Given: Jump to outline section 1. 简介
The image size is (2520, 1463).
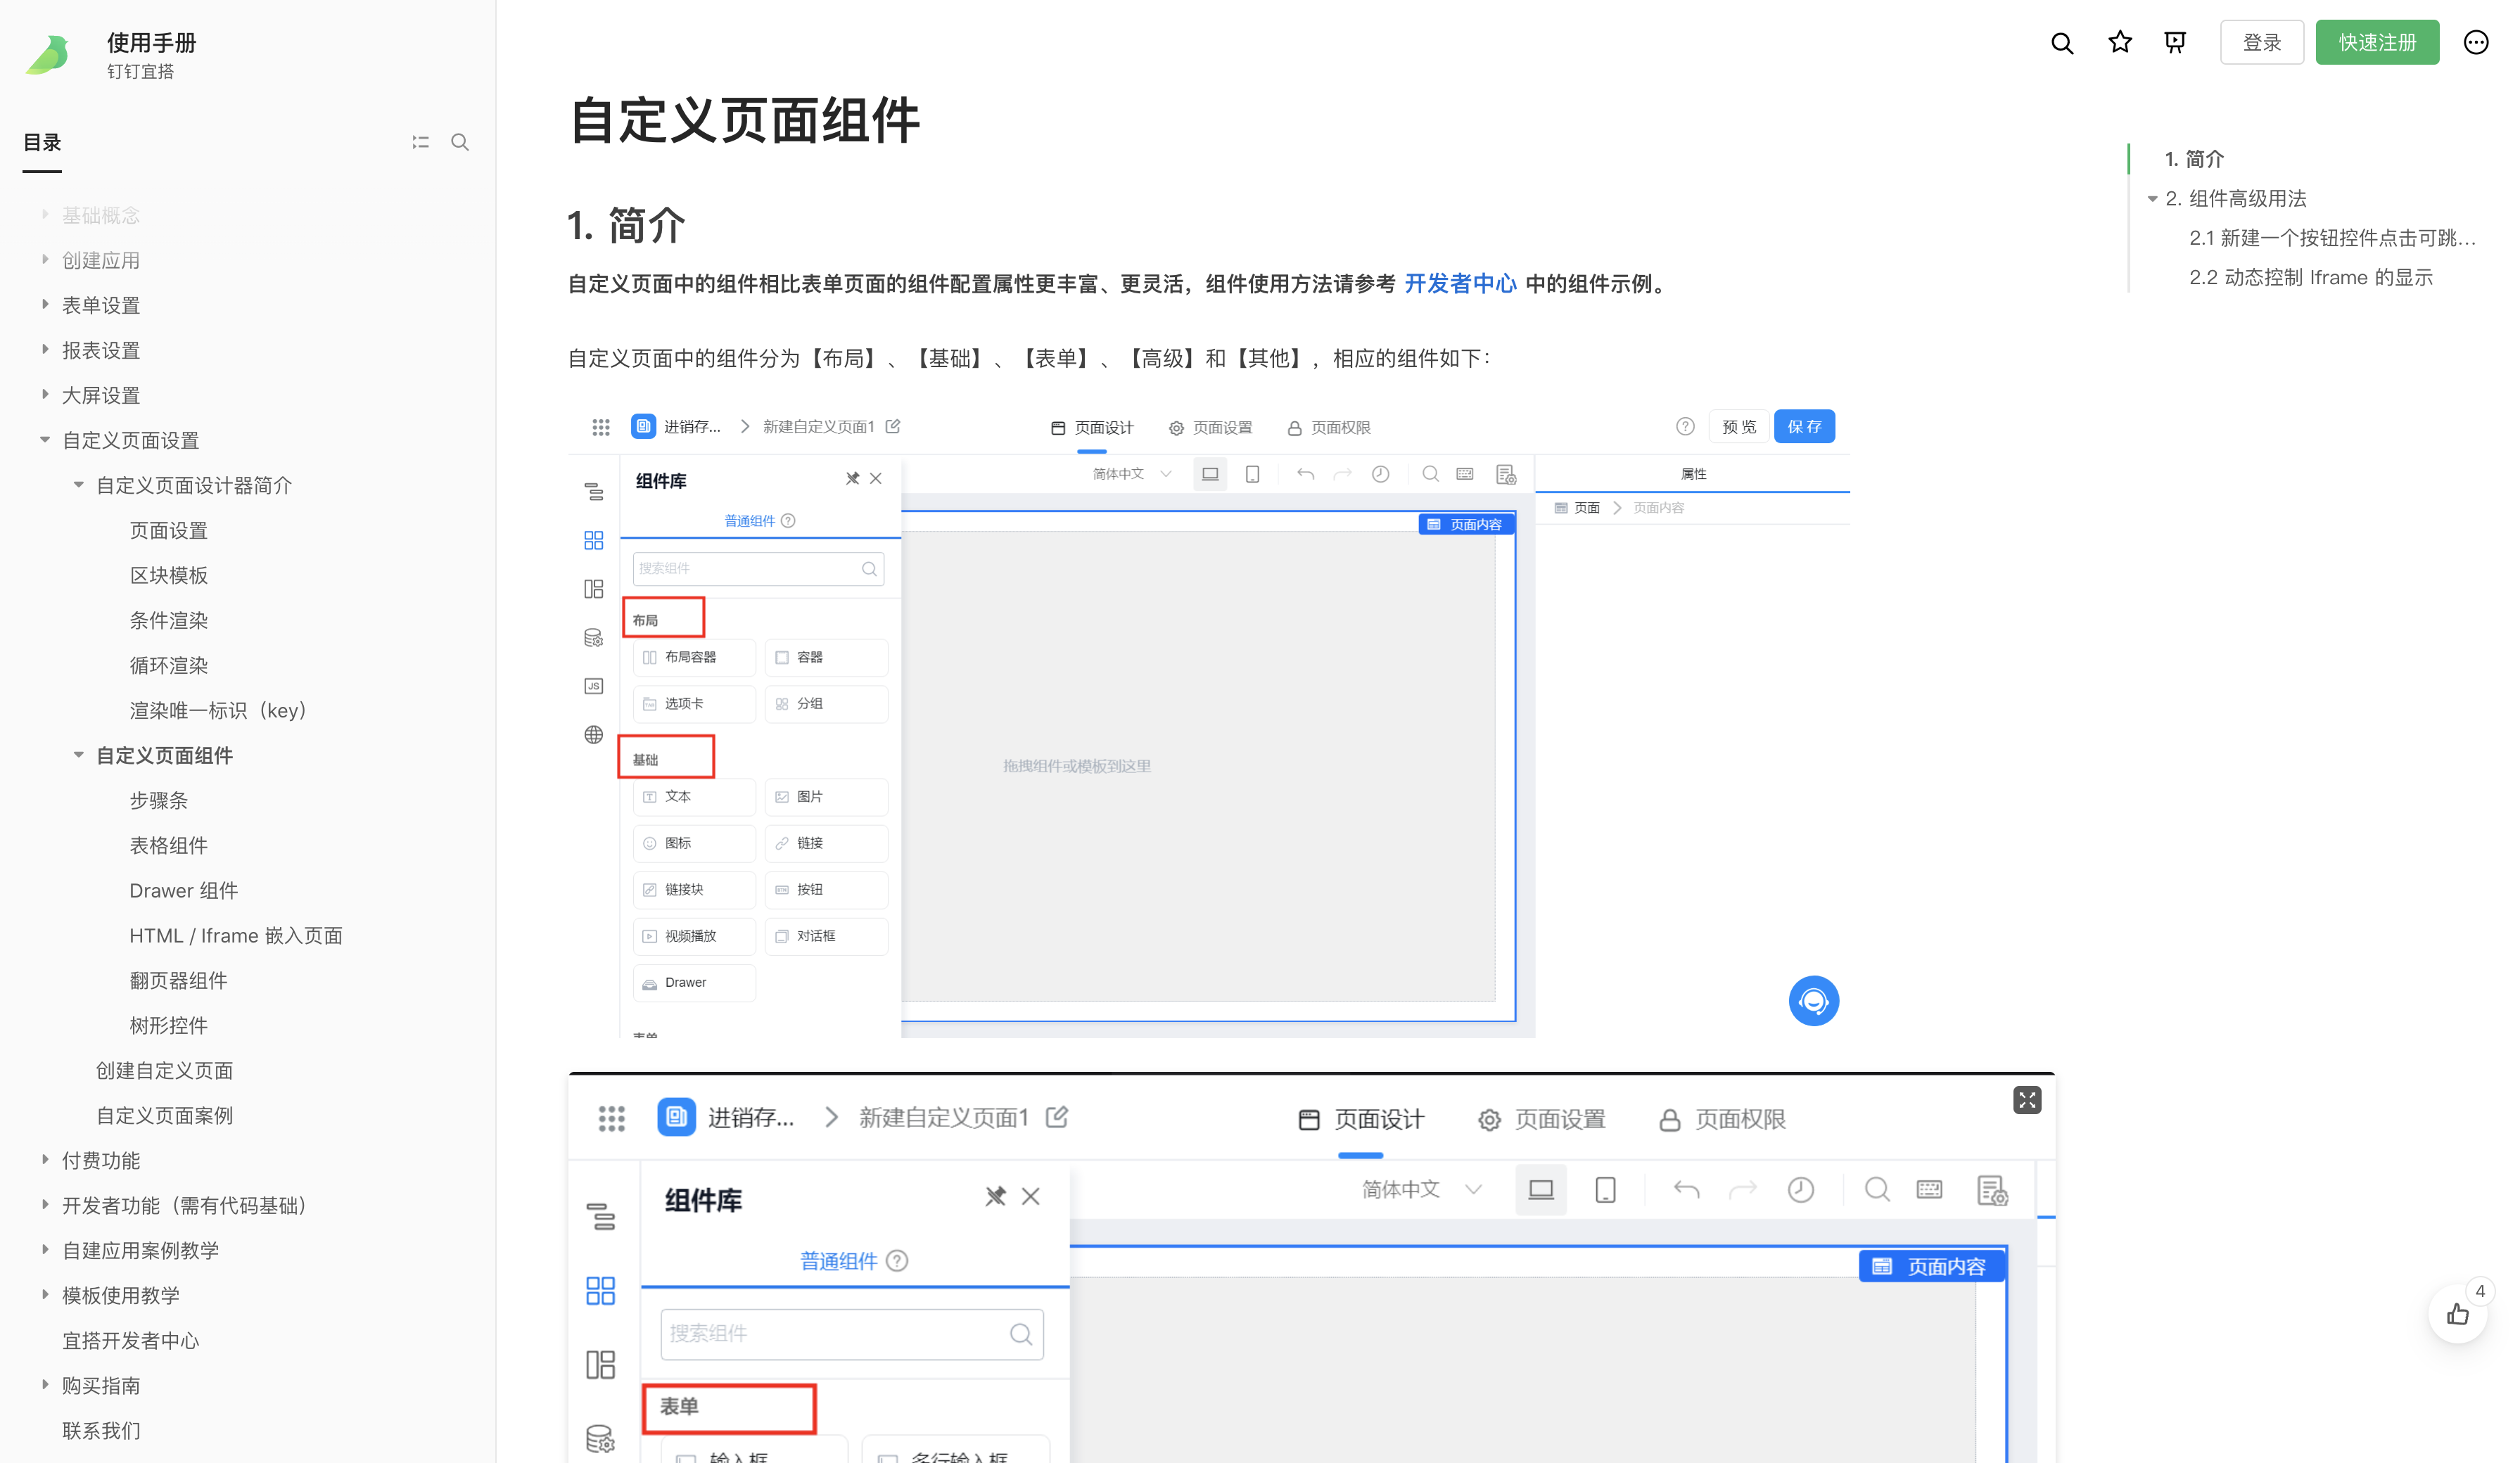Looking at the screenshot, I should click(2194, 159).
